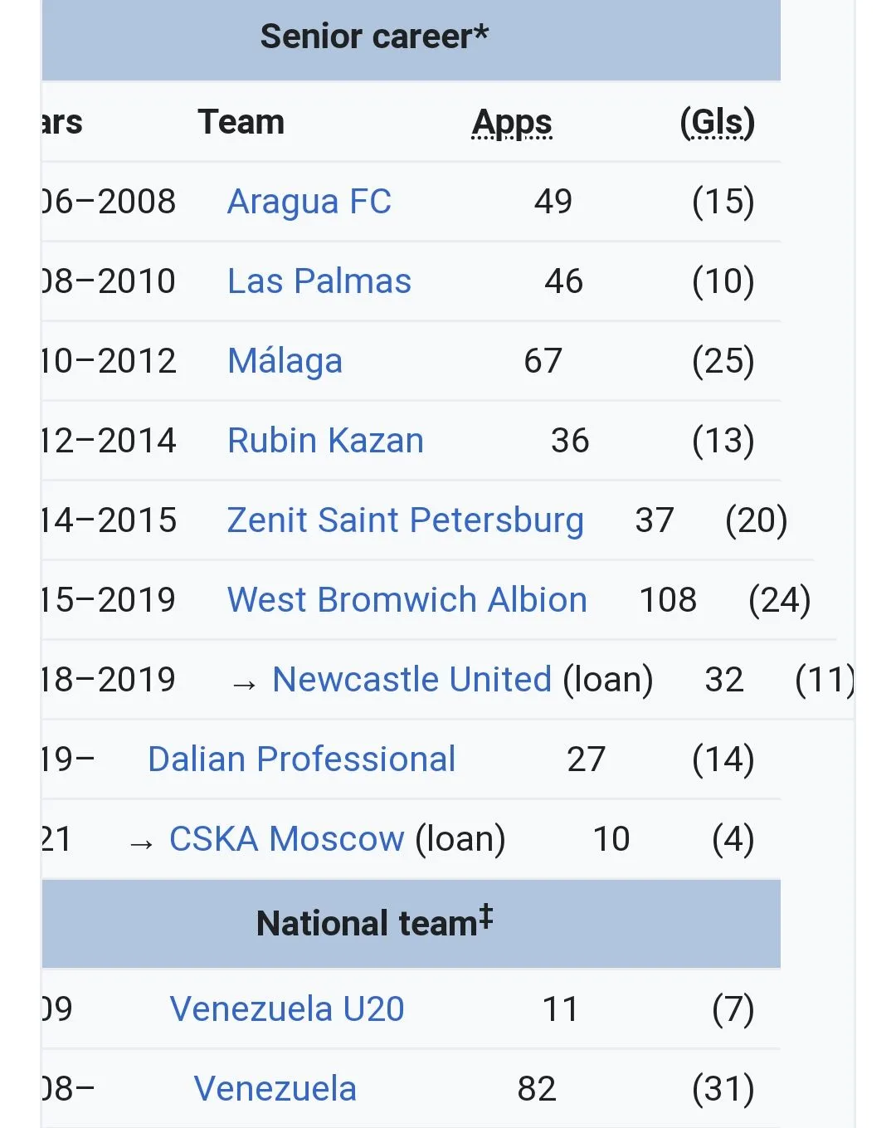Open the Las Palmas link
The height and width of the screenshot is (1128, 896).
coord(319,281)
